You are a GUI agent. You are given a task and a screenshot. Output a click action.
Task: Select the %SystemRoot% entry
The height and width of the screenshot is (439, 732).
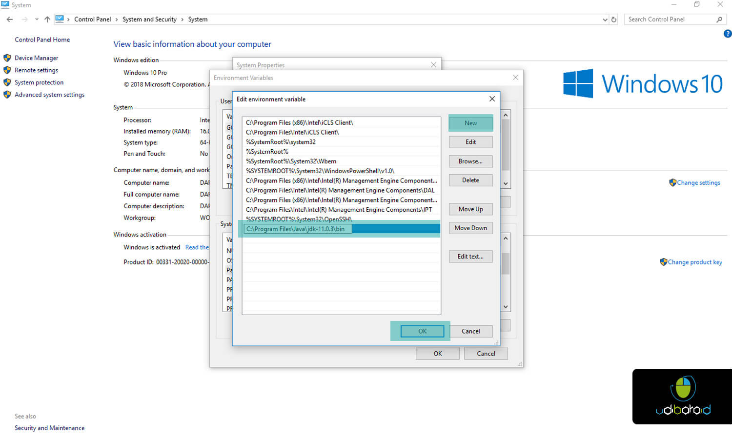tap(341, 152)
